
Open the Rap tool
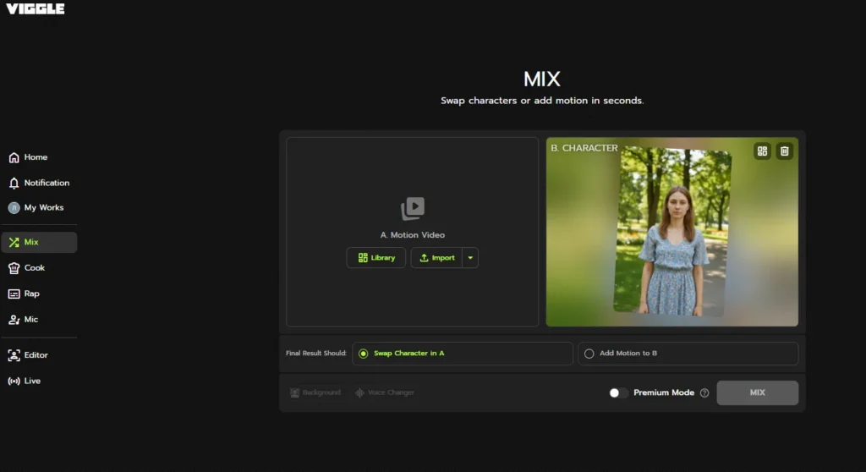click(x=25, y=294)
